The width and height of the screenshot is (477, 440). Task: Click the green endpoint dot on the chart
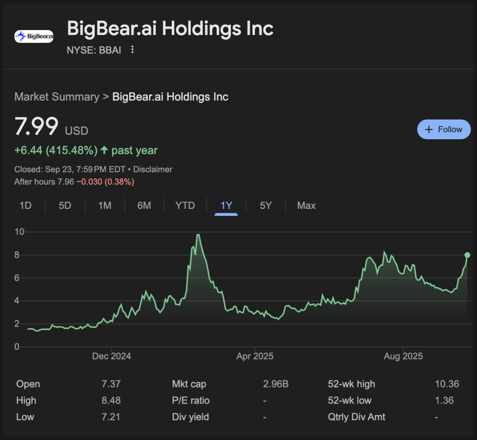(467, 255)
